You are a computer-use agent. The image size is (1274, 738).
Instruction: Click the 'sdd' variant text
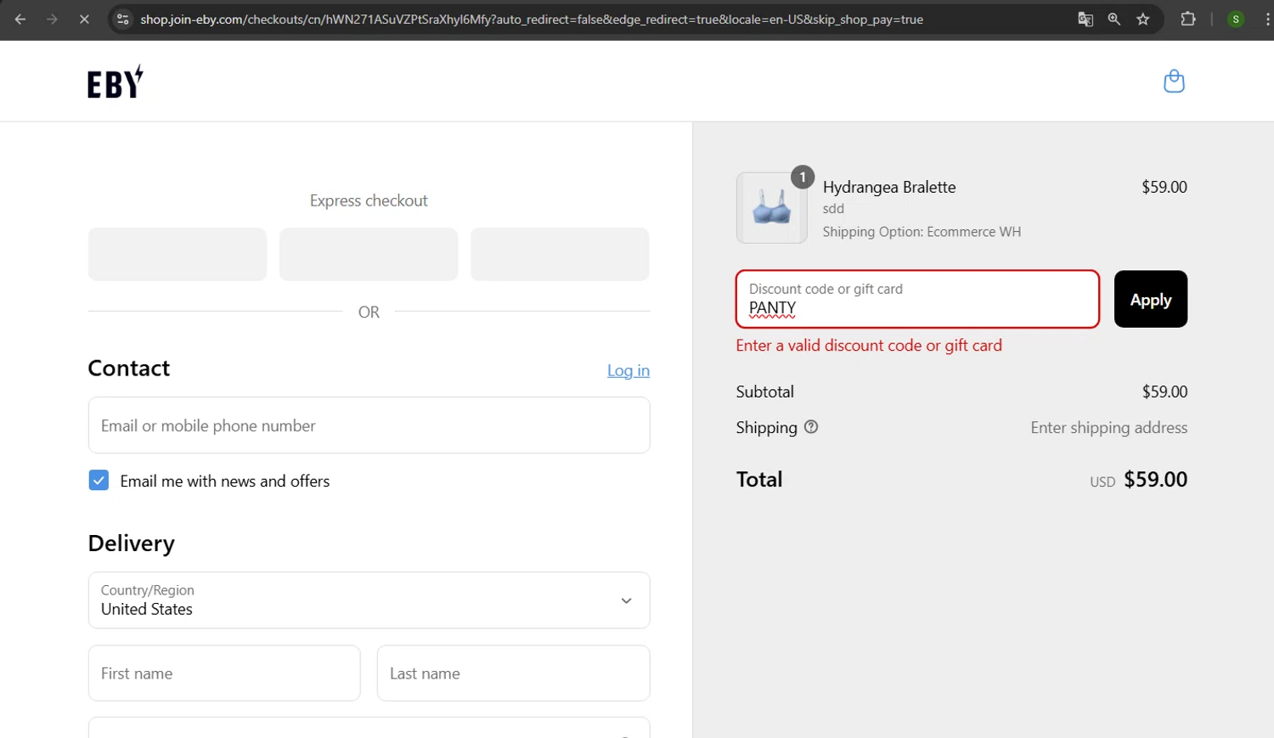click(833, 209)
